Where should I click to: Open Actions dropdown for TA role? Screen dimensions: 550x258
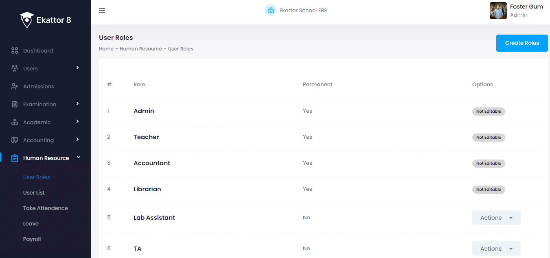pos(496,249)
